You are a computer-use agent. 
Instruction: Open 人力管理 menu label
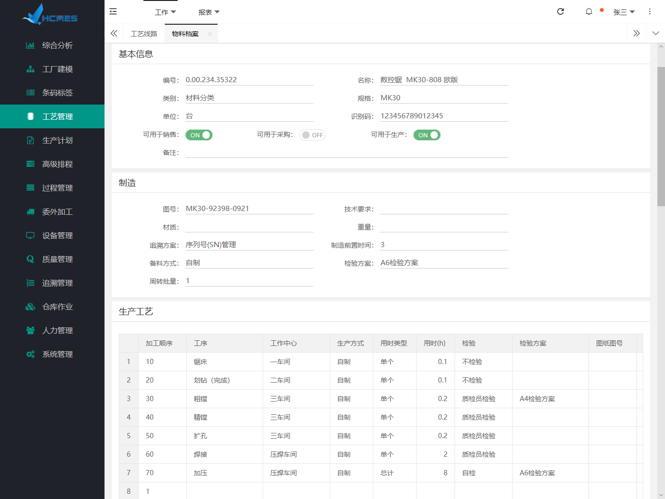(x=57, y=330)
